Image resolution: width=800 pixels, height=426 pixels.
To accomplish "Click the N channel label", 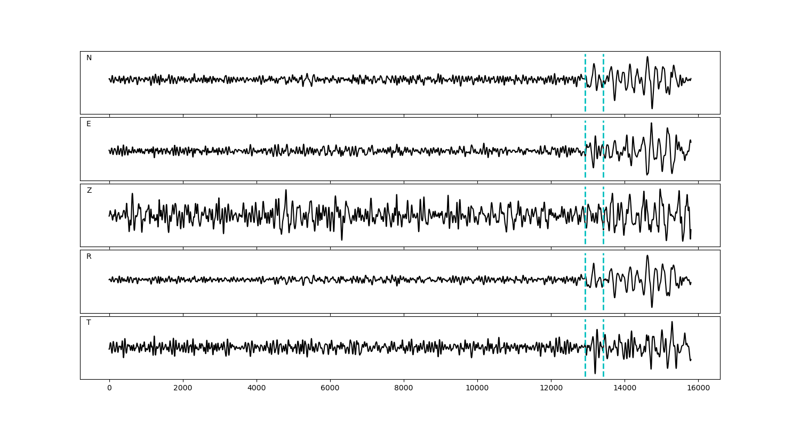I will pyautogui.click(x=89, y=58).
